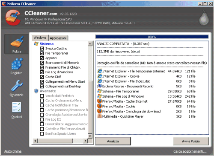Open the Opzioni options section
This screenshot has width=214, height=156.
click(17, 110)
